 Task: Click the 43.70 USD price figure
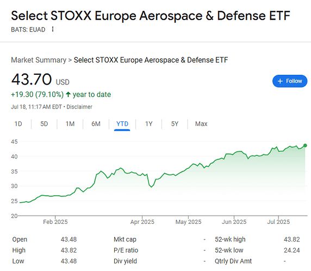40,80
